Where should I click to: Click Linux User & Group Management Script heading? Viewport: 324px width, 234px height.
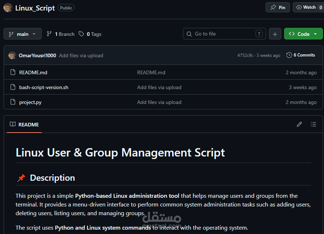[x=120, y=152]
